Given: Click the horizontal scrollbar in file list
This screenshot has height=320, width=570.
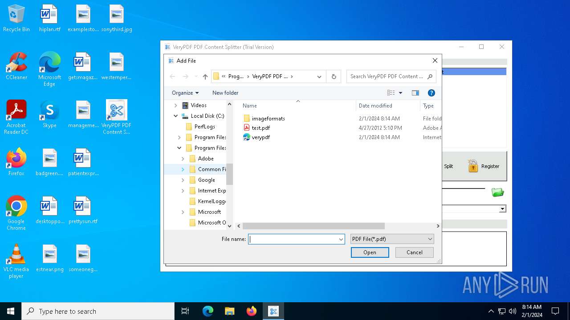Looking at the screenshot, I should click(x=313, y=226).
